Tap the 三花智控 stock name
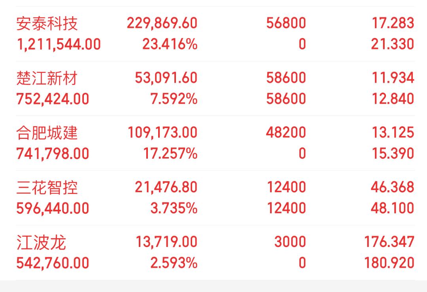 [47, 187]
